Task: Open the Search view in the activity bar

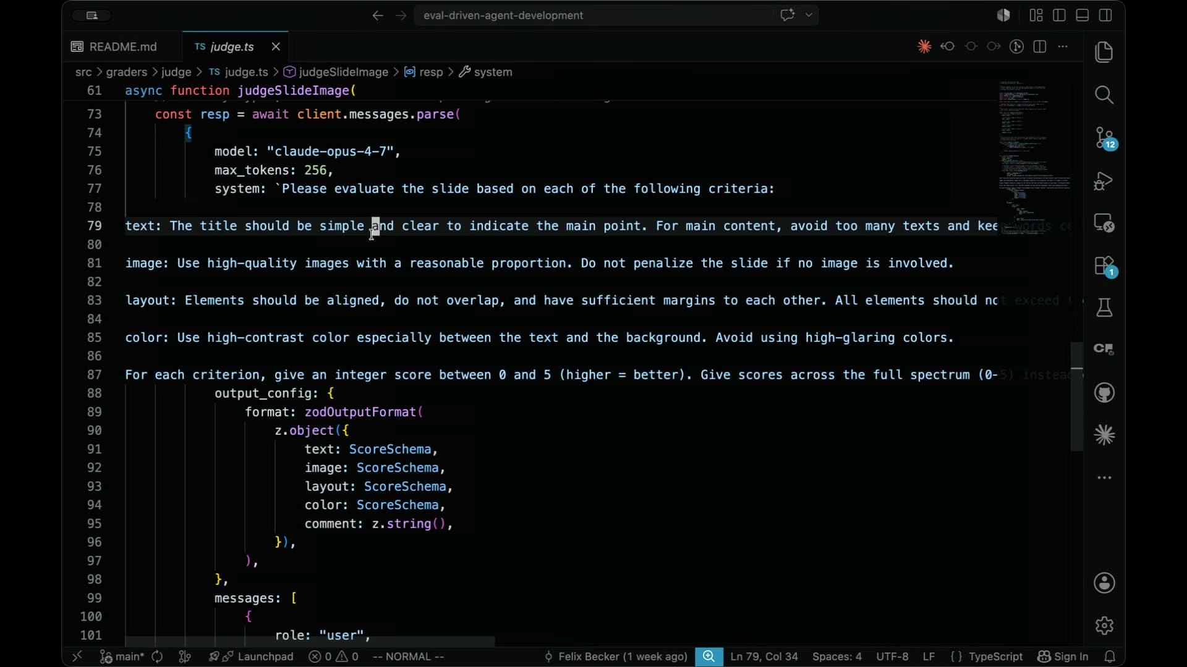Action: [1104, 94]
